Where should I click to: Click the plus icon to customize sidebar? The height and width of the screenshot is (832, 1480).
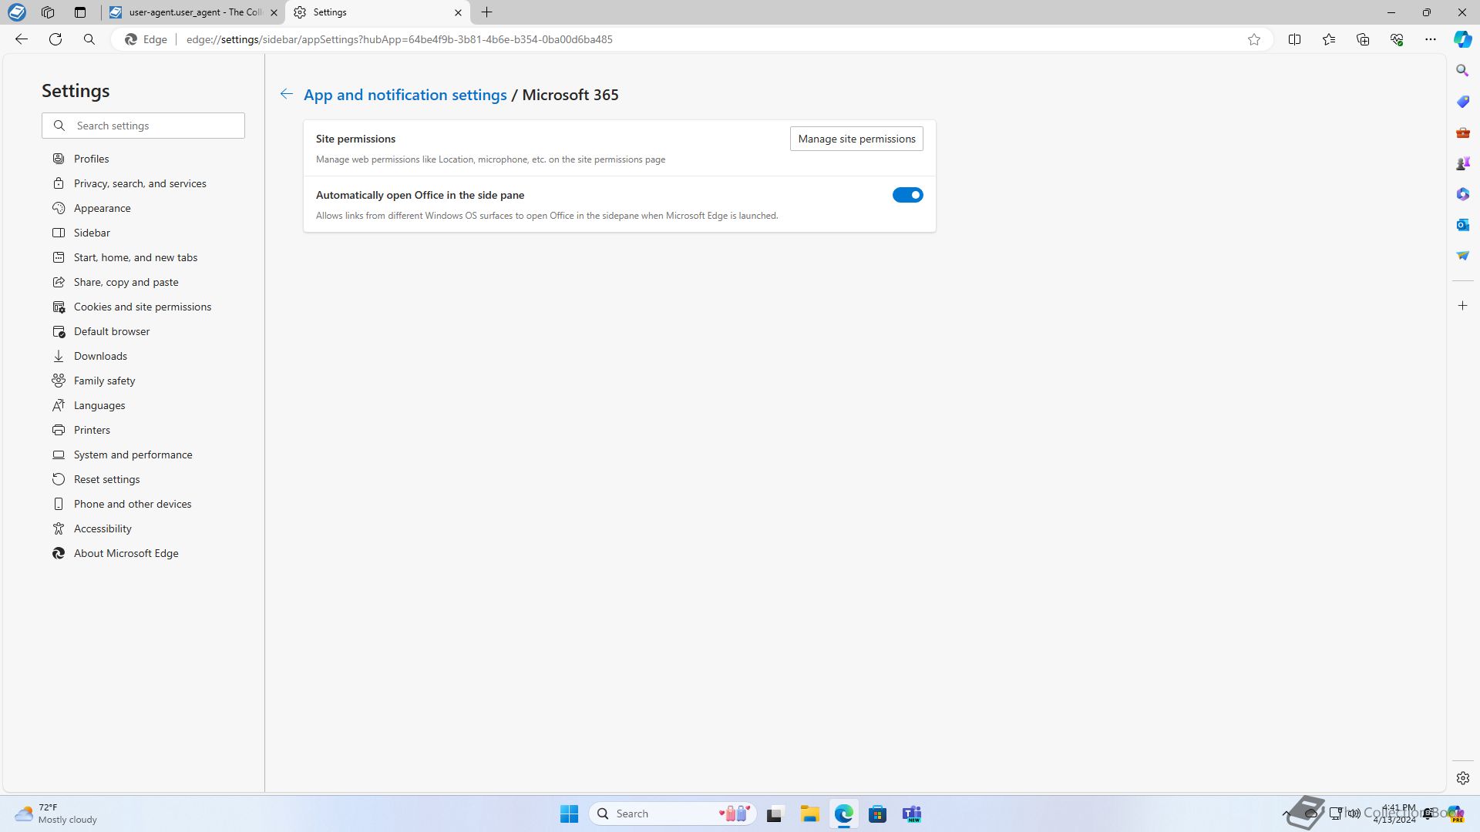tap(1462, 306)
